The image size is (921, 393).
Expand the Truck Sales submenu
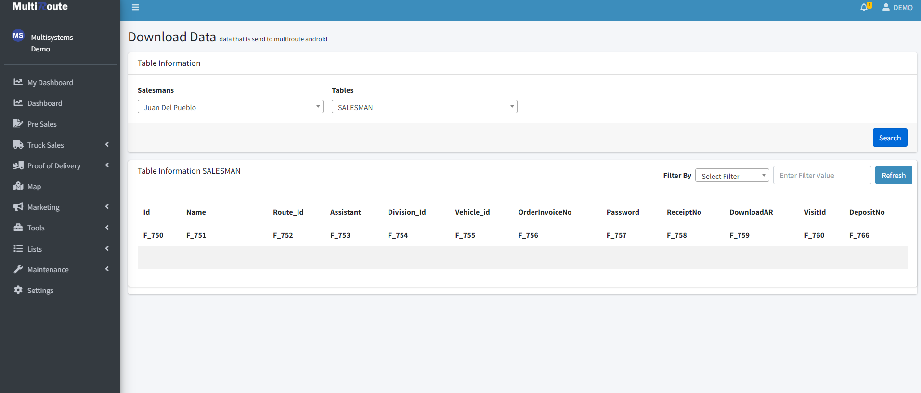tap(107, 145)
